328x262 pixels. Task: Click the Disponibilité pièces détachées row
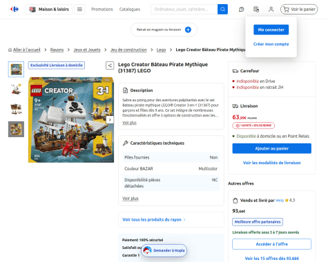coord(171,183)
